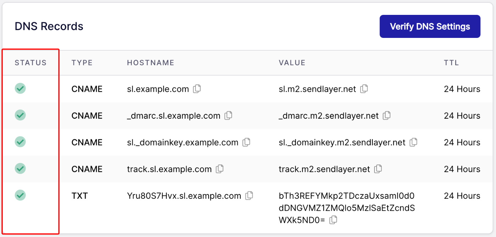Copy the sl.example.com hostname

pos(197,89)
